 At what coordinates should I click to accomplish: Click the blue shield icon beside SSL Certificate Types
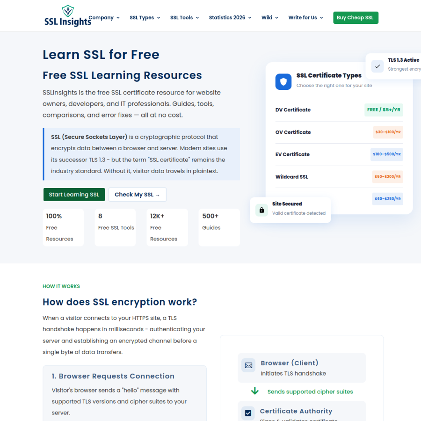coord(283,81)
